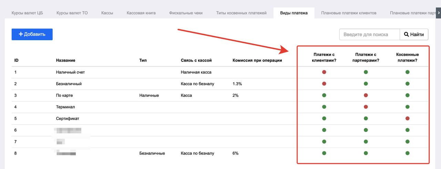Image resolution: width=441 pixels, height=169 pixels.
Task: Click the search input field
Action: click(369, 34)
